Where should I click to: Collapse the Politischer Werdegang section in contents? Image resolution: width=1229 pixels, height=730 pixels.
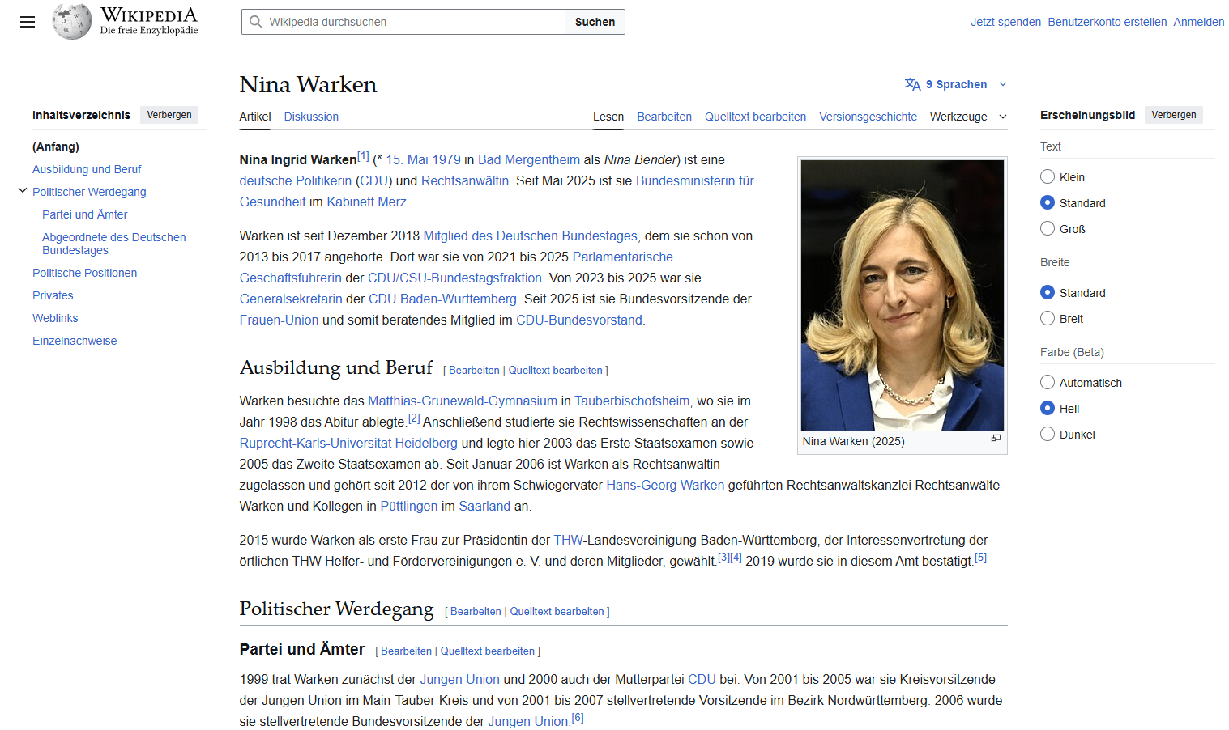[23, 191]
